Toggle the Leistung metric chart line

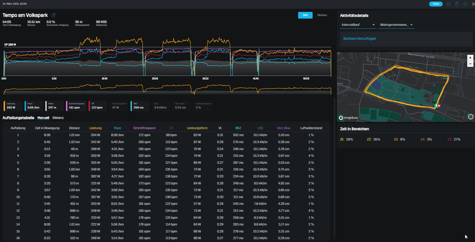13,106
